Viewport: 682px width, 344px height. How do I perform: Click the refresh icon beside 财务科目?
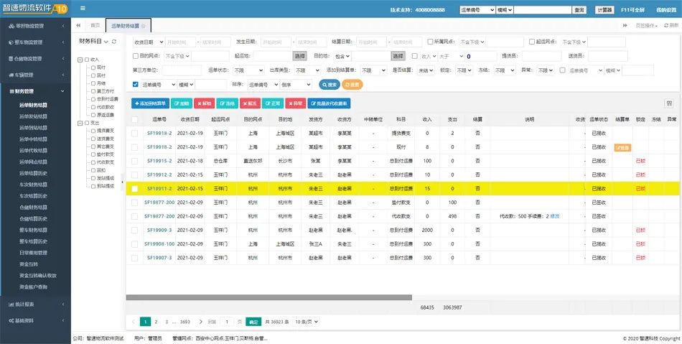(114, 42)
